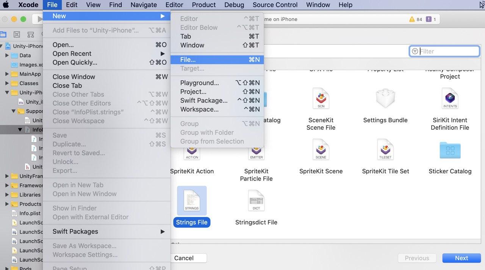Open the Source Control menu
485x270 pixels.
pyautogui.click(x=275, y=5)
